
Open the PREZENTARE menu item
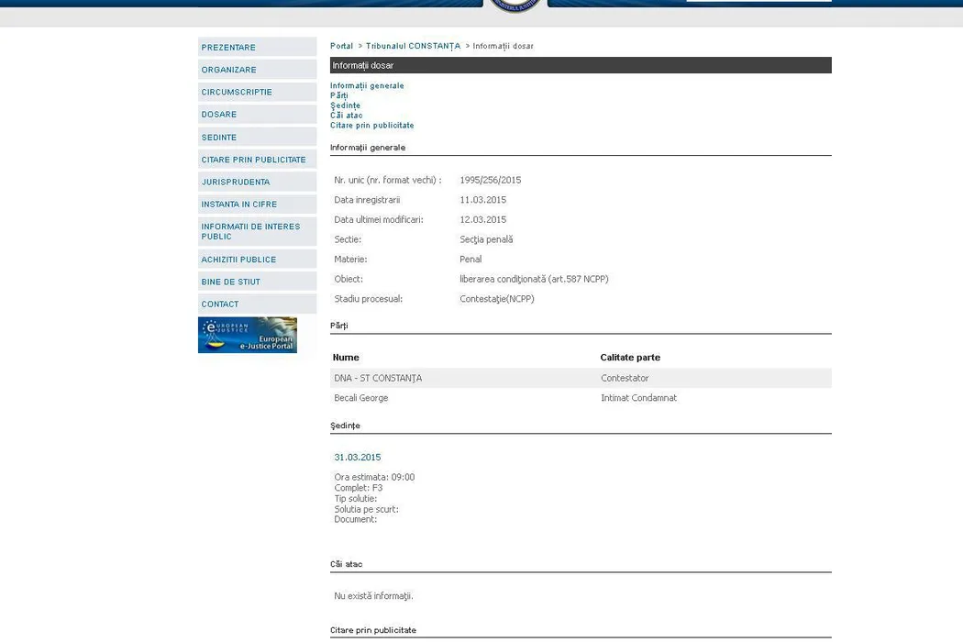[x=228, y=48]
